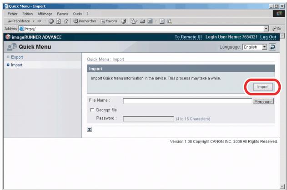Click the File Name text field

(x=187, y=101)
